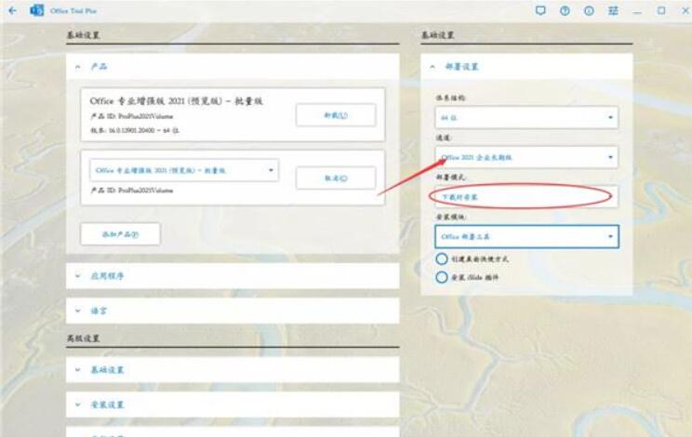Click the 卸载(U) button
Viewport: 692px width, 437px height.
pos(336,115)
